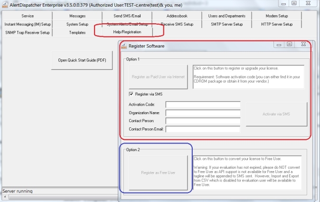Switch to the System Setup tab
The width and height of the screenshot is (320, 202).
pos(77,24)
